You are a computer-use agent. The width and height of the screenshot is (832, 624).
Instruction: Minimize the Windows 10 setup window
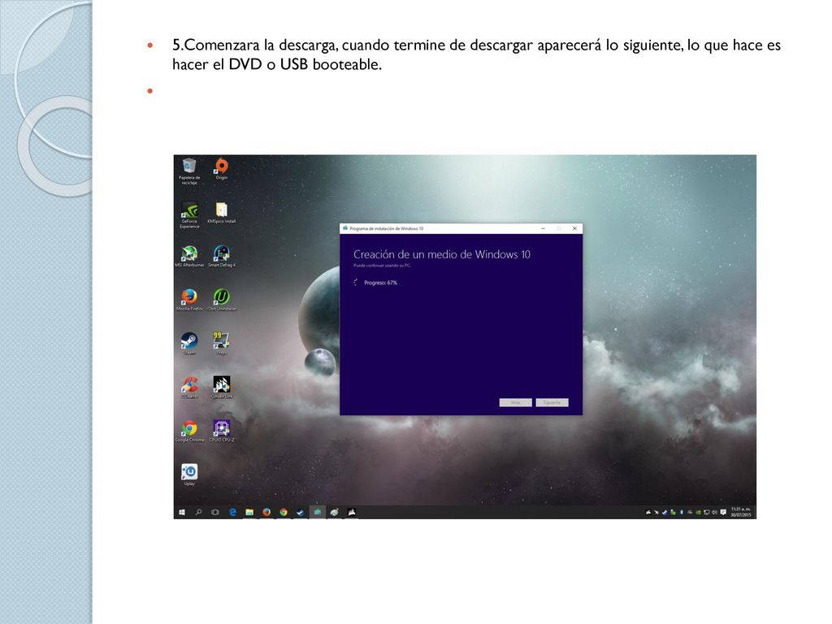coord(543,228)
